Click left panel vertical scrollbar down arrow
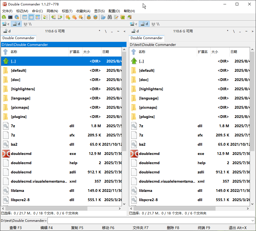Image resolution: width=256 pixels, height=231 pixels. point(124,204)
